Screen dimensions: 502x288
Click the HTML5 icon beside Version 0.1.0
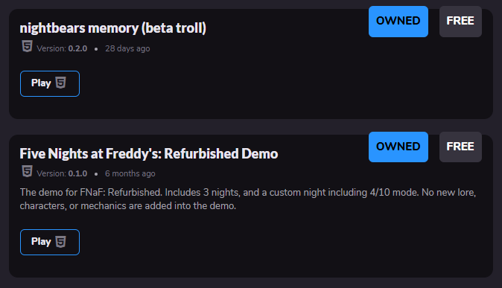[28, 171]
